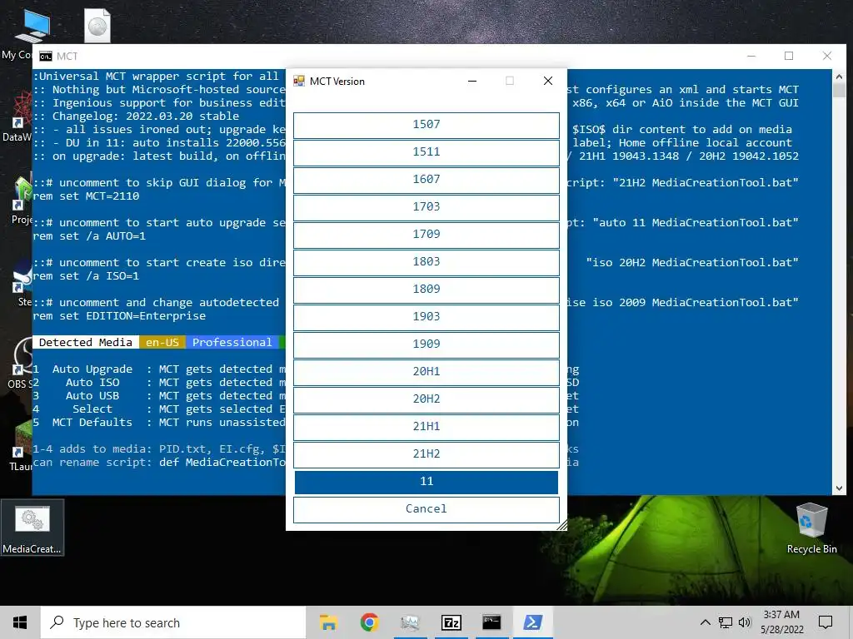Open the taskbar clock and calendar

[x=781, y=622]
